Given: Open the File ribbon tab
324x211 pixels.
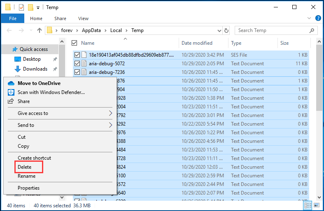Looking at the screenshot, I should pos(13,18).
